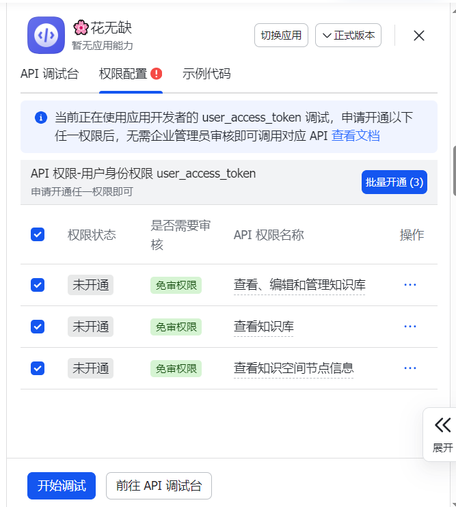Screen dimensions: 456x507
Task: Open the 正式版本 version dropdown
Action: 348,36
